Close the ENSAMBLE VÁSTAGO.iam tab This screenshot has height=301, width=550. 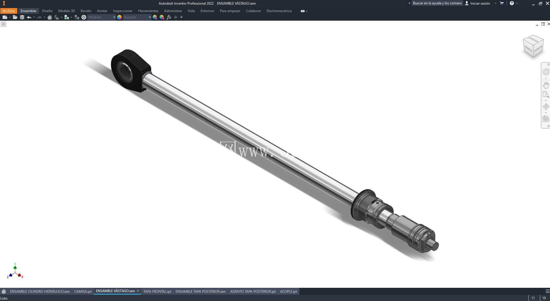pos(138,291)
